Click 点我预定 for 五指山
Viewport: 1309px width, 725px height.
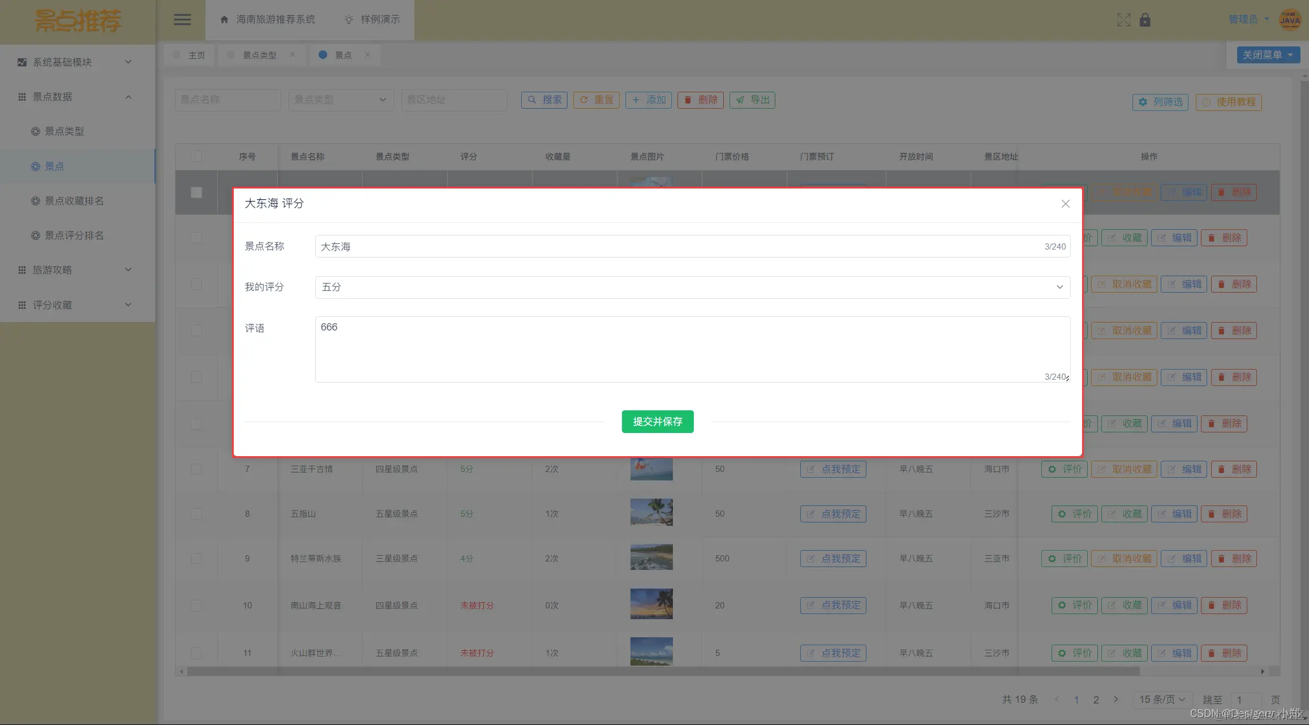tap(832, 514)
